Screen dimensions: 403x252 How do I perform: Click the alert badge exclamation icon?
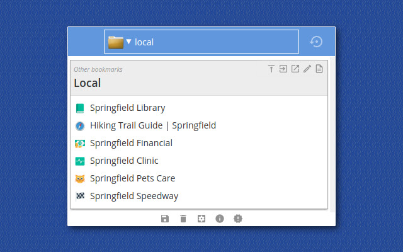point(238,219)
